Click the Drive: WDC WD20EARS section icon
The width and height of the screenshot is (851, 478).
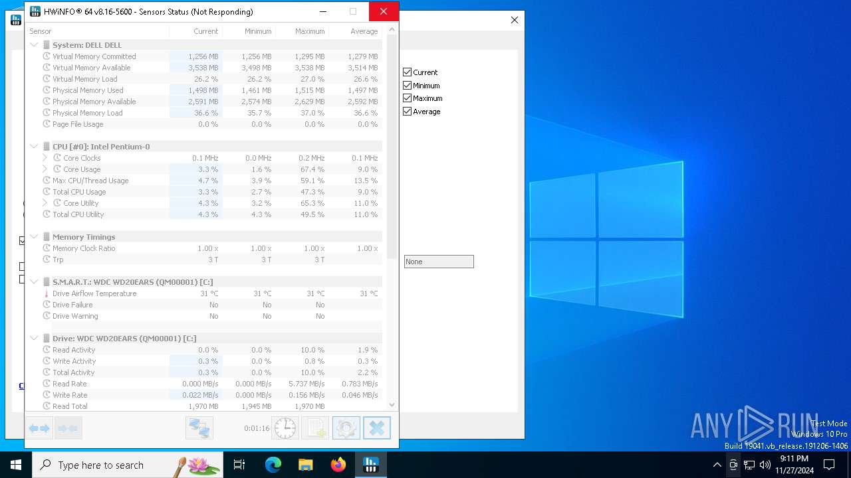point(47,339)
